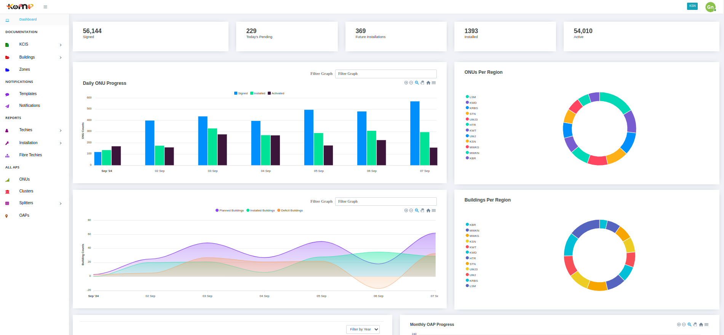Open the Gn user avatar menu
724x335 pixels.
(710, 7)
